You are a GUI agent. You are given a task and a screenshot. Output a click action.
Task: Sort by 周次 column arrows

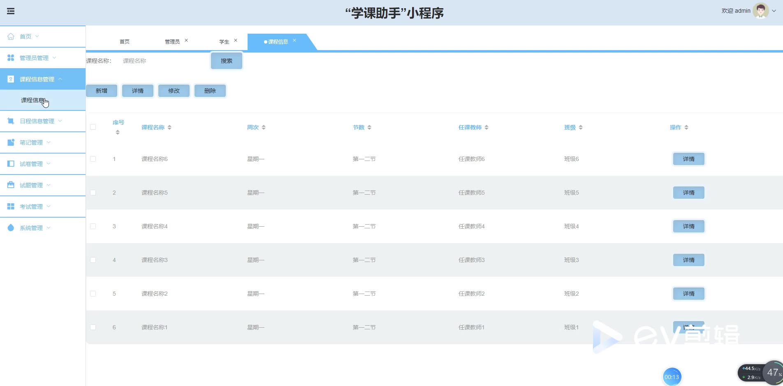point(264,127)
